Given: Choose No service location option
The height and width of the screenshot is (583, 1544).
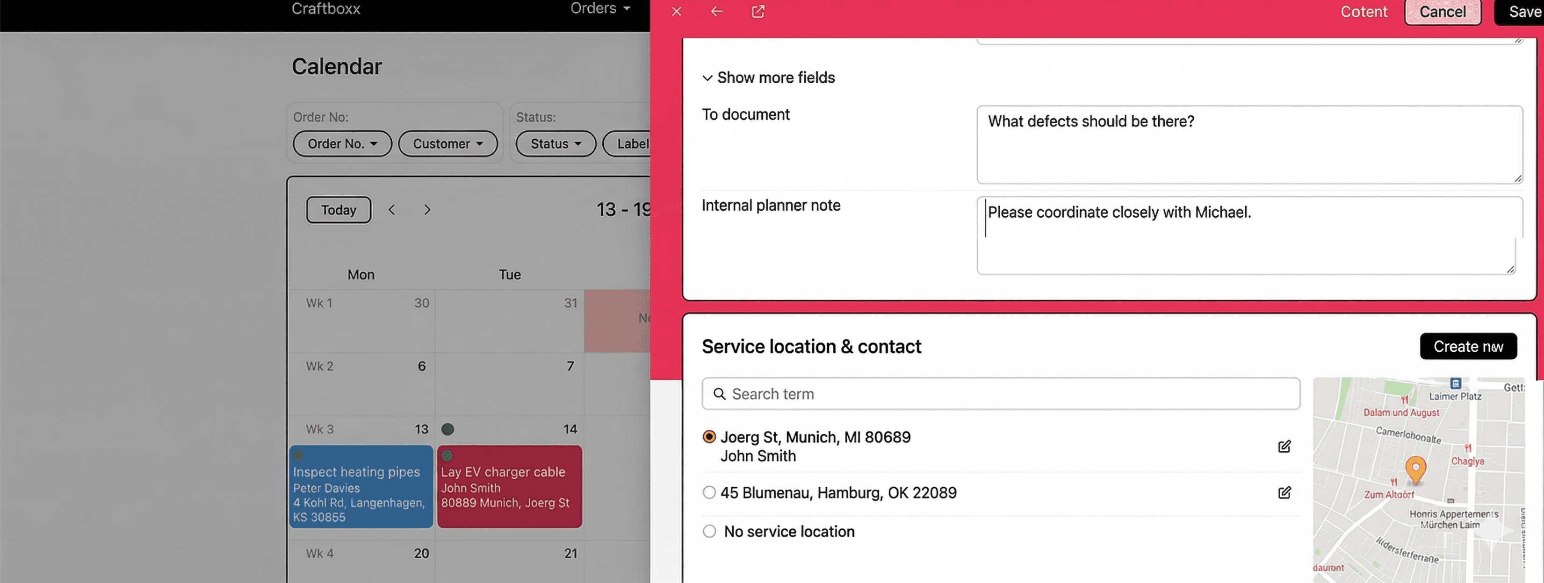Looking at the screenshot, I should pos(709,532).
